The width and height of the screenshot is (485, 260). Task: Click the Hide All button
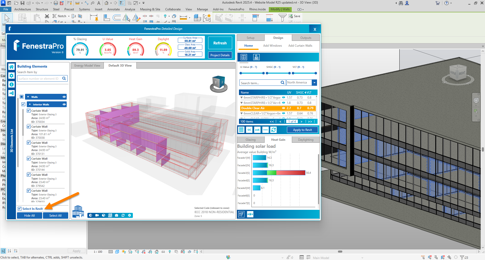(30, 216)
